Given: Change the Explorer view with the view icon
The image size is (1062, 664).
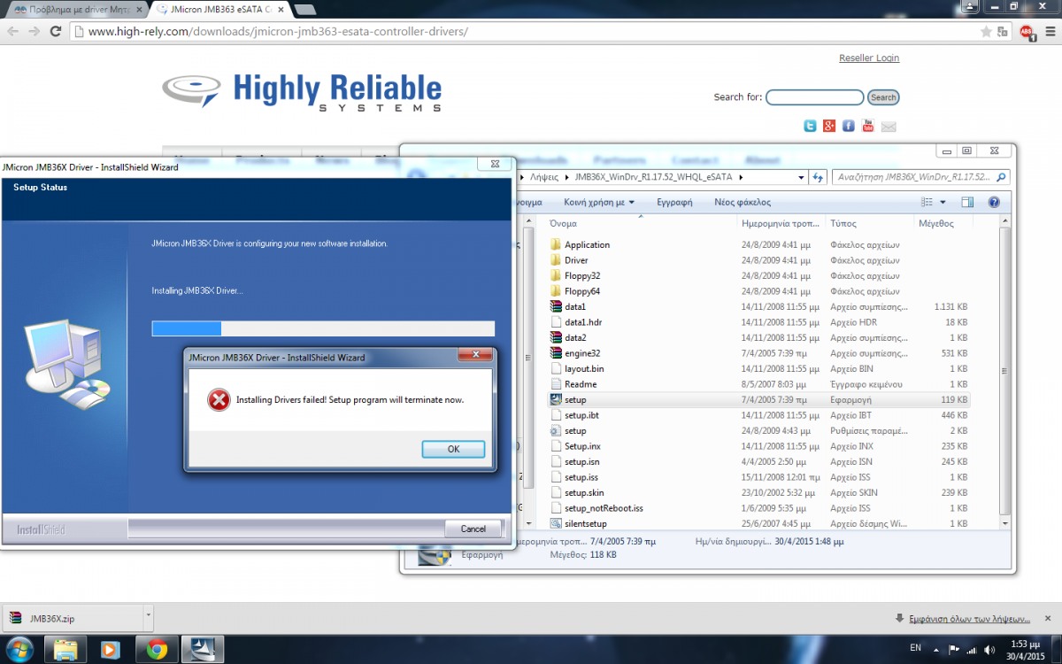Looking at the screenshot, I should click(927, 202).
